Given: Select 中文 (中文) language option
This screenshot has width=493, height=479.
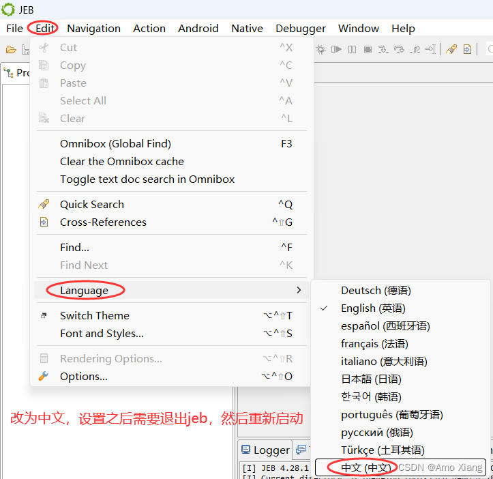Looking at the screenshot, I should click(400, 467).
